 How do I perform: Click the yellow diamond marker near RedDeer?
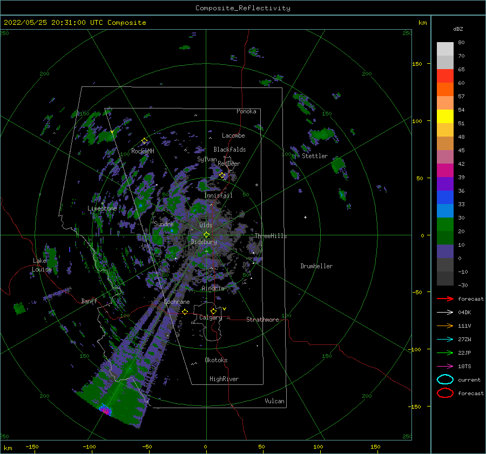(x=222, y=175)
